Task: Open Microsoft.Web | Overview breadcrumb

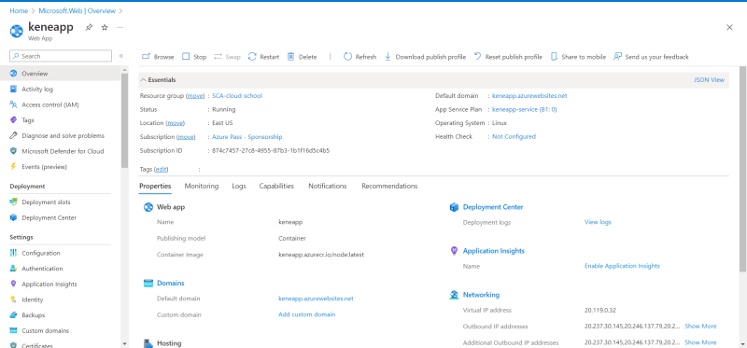Action: (x=78, y=10)
